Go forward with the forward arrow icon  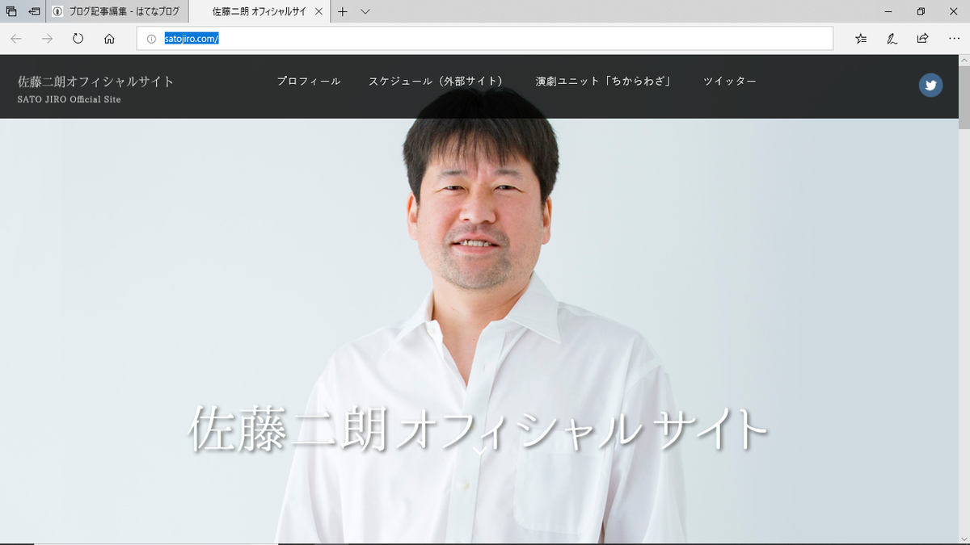[x=47, y=38]
